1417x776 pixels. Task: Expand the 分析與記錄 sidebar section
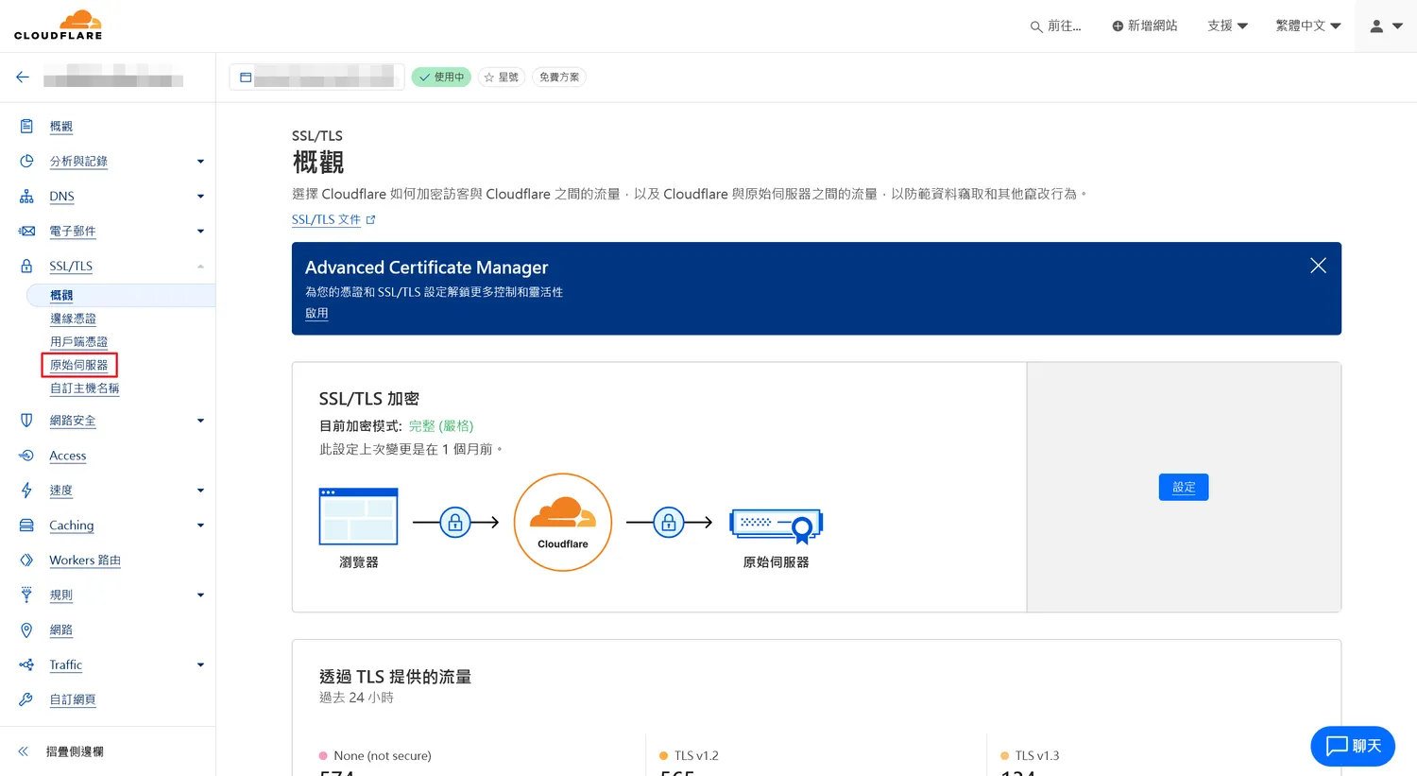tap(200, 162)
